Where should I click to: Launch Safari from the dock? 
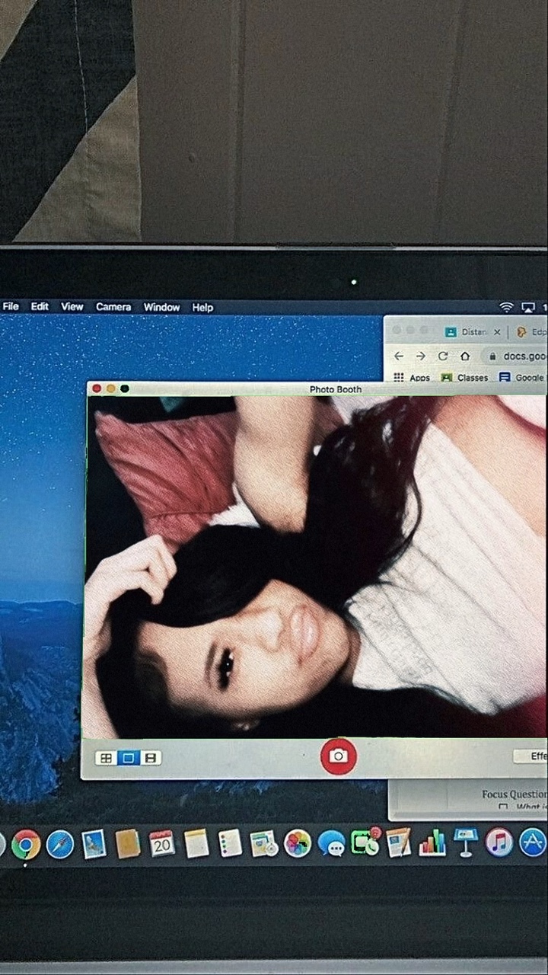pyautogui.click(x=60, y=844)
